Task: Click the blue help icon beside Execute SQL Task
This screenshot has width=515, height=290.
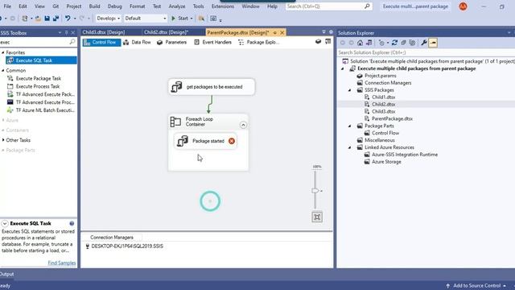Action: (72, 224)
